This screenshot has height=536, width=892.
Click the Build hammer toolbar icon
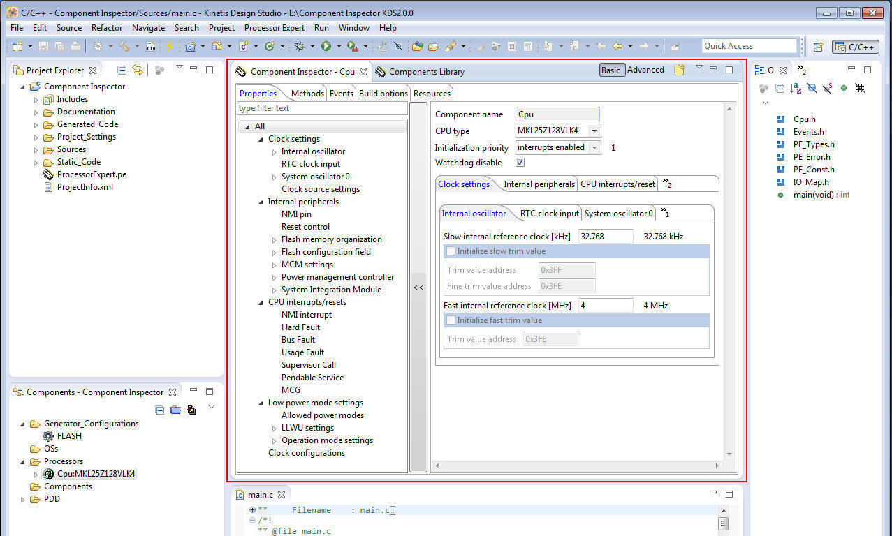(123, 46)
